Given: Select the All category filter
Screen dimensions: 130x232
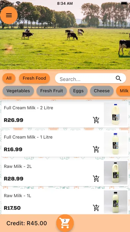Looking at the screenshot, I should click(x=9, y=78).
